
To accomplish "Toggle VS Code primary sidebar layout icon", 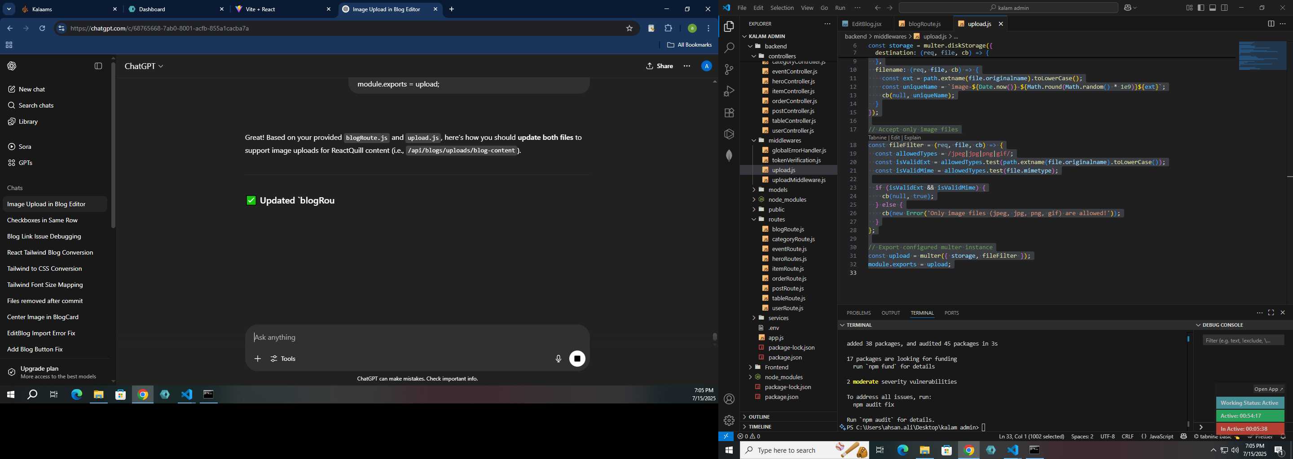I will (1201, 8).
